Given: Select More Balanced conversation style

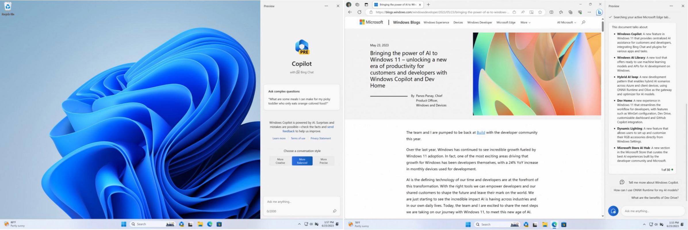Looking at the screenshot, I should tap(302, 161).
